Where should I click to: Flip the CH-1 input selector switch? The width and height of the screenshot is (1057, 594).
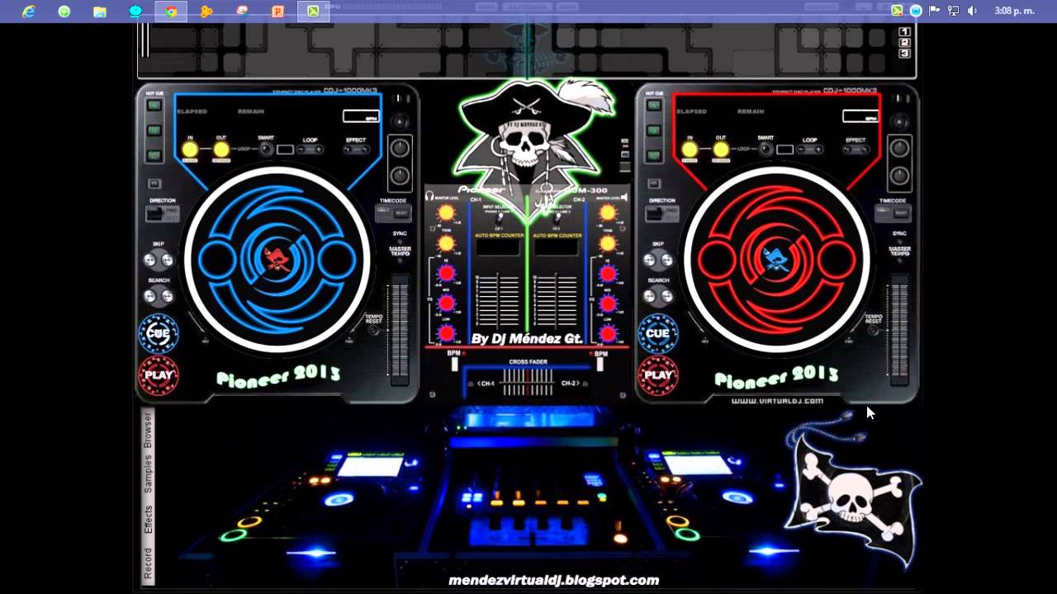pyautogui.click(x=499, y=218)
